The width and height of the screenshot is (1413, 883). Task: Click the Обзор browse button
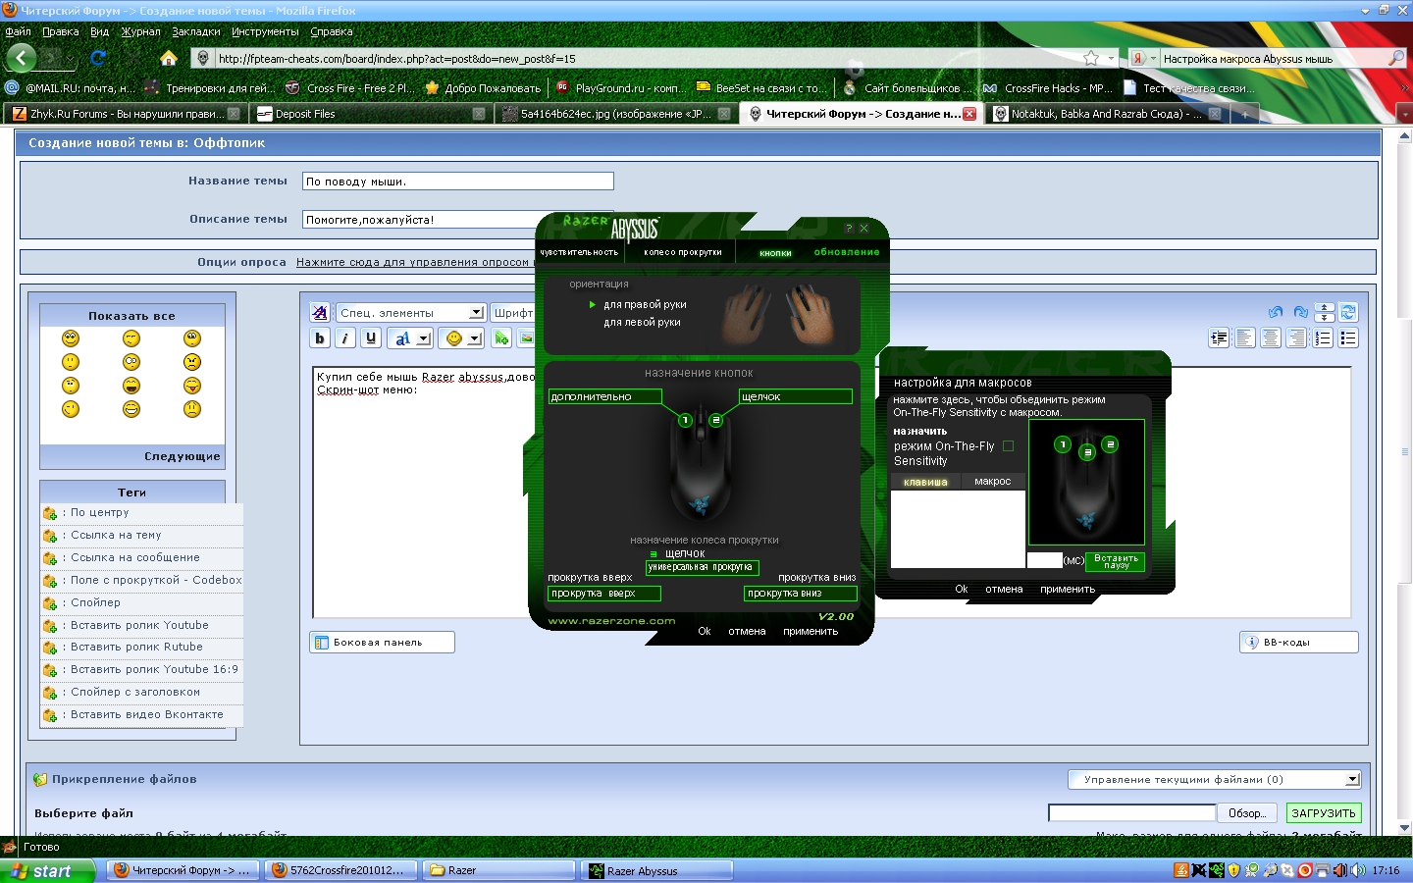coord(1247,813)
